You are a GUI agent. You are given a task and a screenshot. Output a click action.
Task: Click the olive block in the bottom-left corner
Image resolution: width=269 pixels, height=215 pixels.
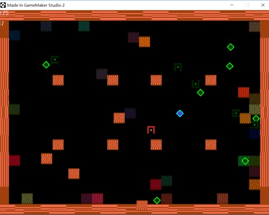[27, 198]
